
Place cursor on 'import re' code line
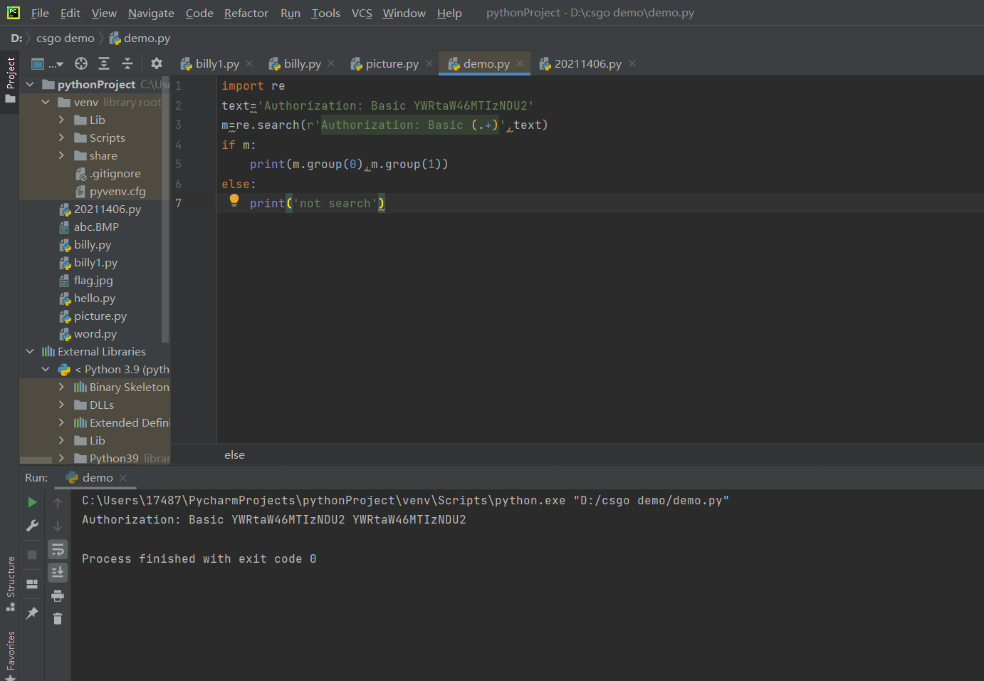tap(253, 85)
